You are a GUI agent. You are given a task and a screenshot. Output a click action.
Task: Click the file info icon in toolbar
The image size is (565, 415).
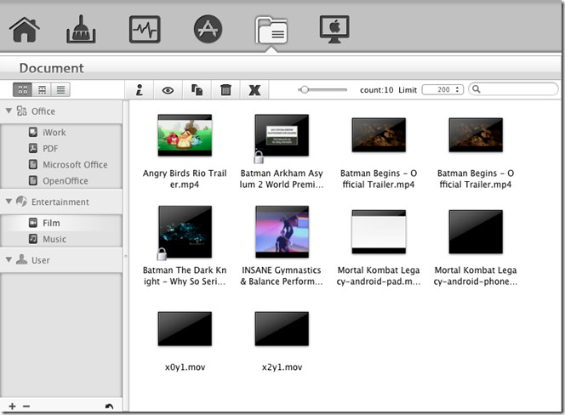click(139, 89)
